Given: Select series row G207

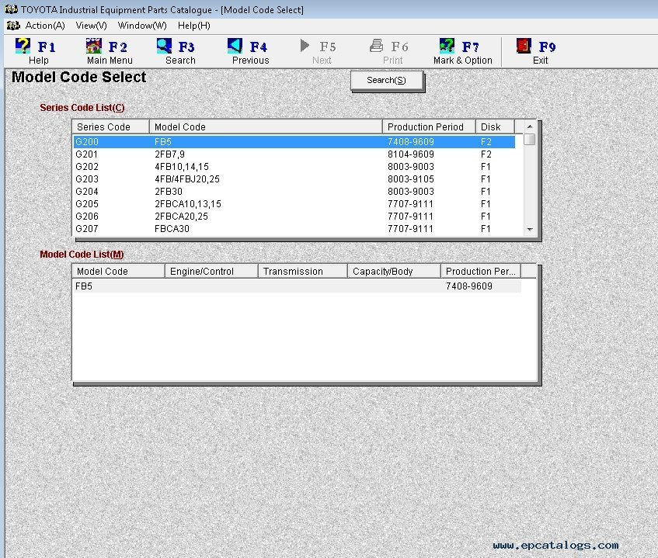Looking at the screenshot, I should pos(294,228).
